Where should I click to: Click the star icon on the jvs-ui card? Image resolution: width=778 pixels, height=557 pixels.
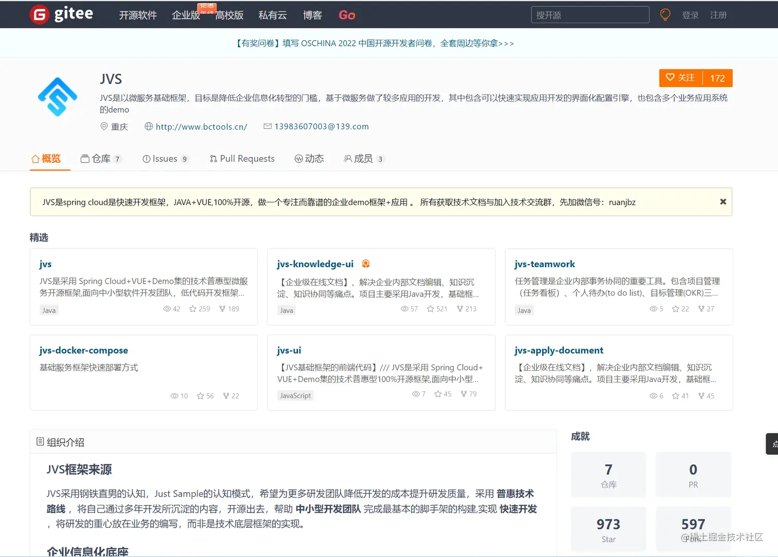[438, 394]
